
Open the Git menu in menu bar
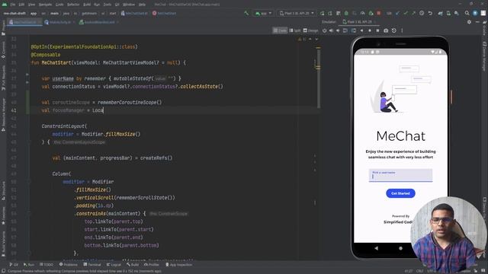(x=117, y=5)
